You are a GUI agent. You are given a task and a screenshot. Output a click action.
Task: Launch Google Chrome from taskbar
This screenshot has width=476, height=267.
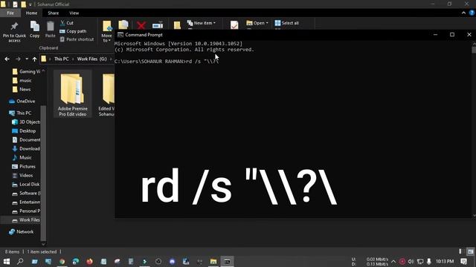pyautogui.click(x=62, y=262)
